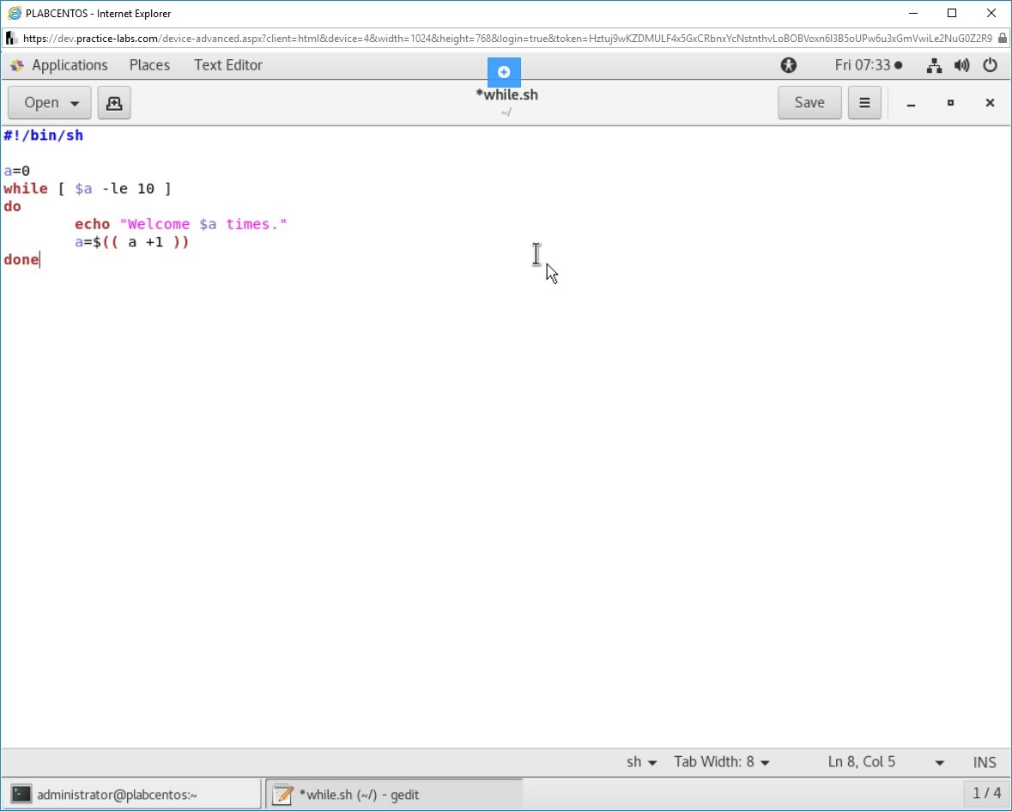
Task: Click the Save button
Action: [809, 103]
